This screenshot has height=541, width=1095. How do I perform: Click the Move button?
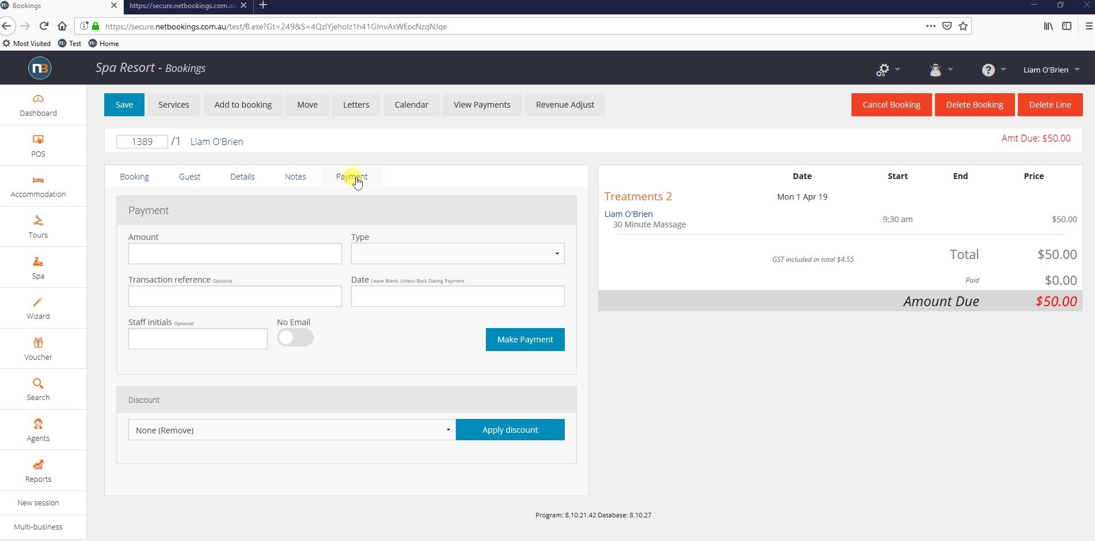[307, 105]
